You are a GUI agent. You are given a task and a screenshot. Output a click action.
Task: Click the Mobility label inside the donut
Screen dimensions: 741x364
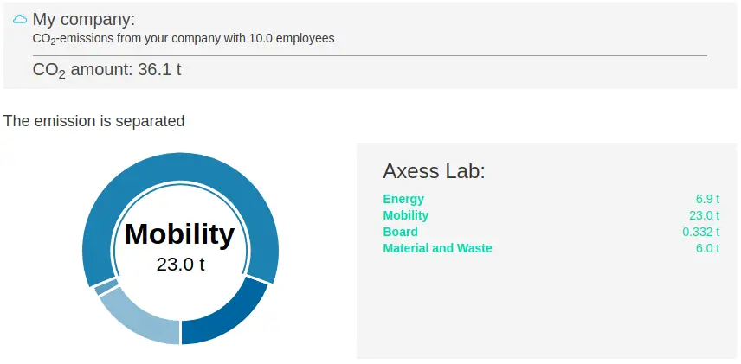pos(179,233)
